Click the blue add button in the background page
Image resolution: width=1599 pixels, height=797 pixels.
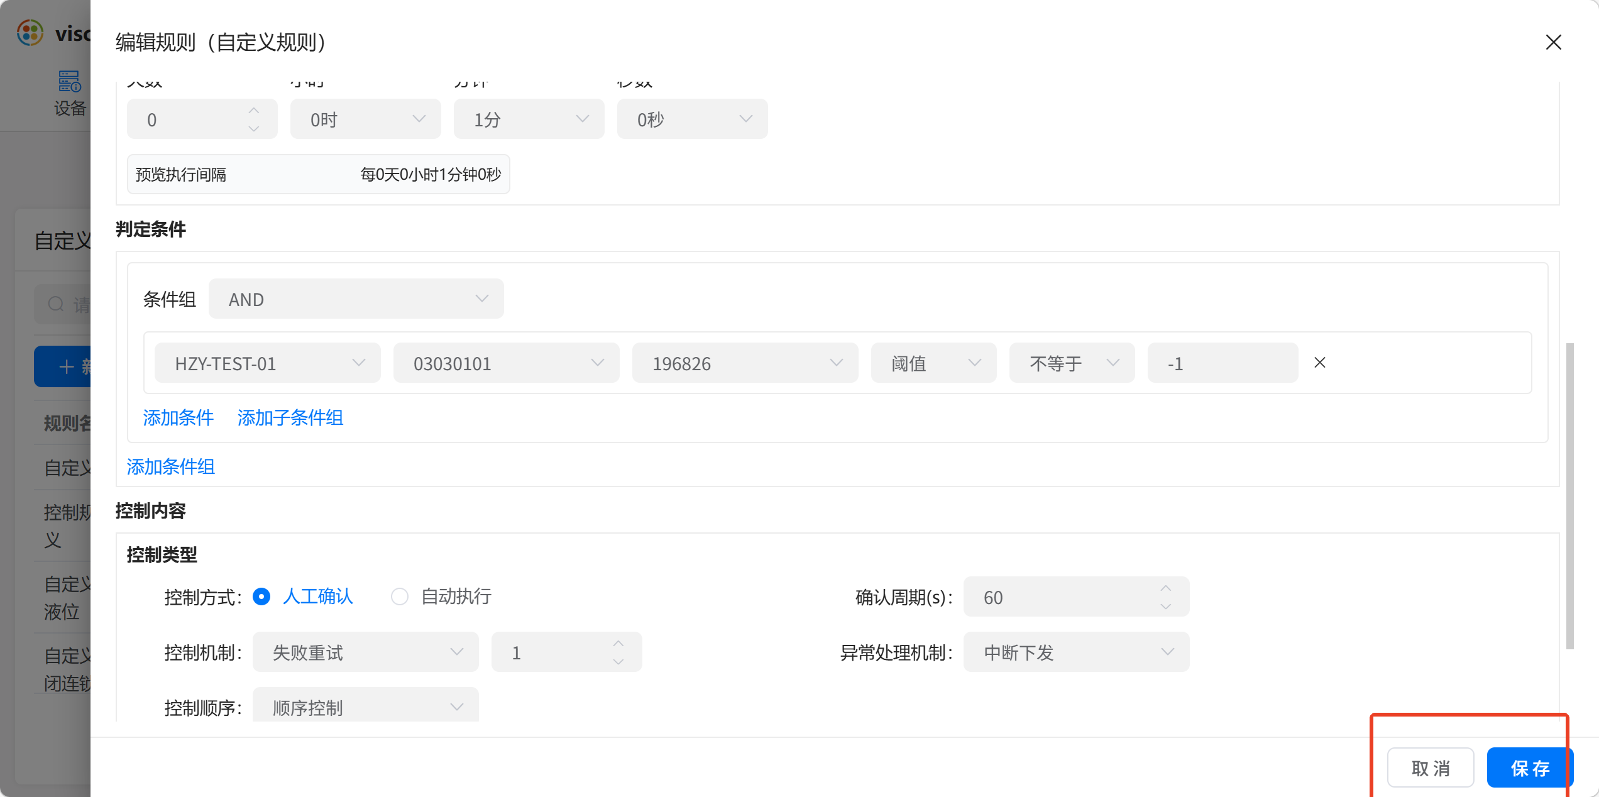point(63,366)
